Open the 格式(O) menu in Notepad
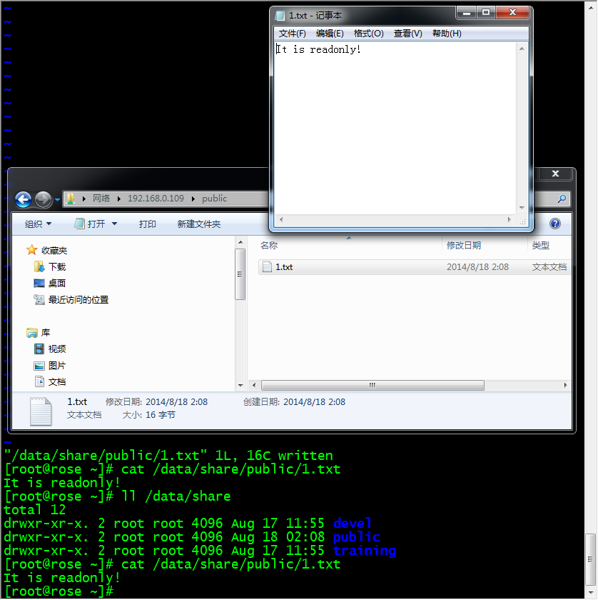This screenshot has width=598, height=600. (x=369, y=34)
